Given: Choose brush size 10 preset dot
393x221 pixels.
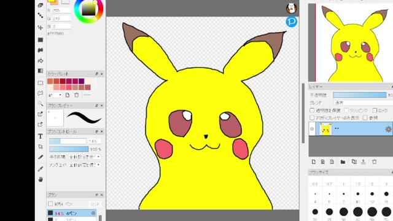Looking at the screenshot, I should (x=358, y=194).
